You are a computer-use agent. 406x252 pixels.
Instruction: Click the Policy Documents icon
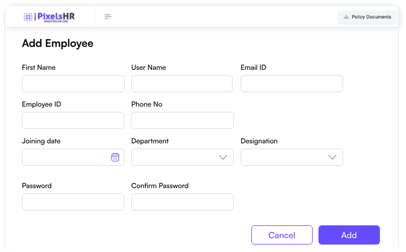click(346, 17)
